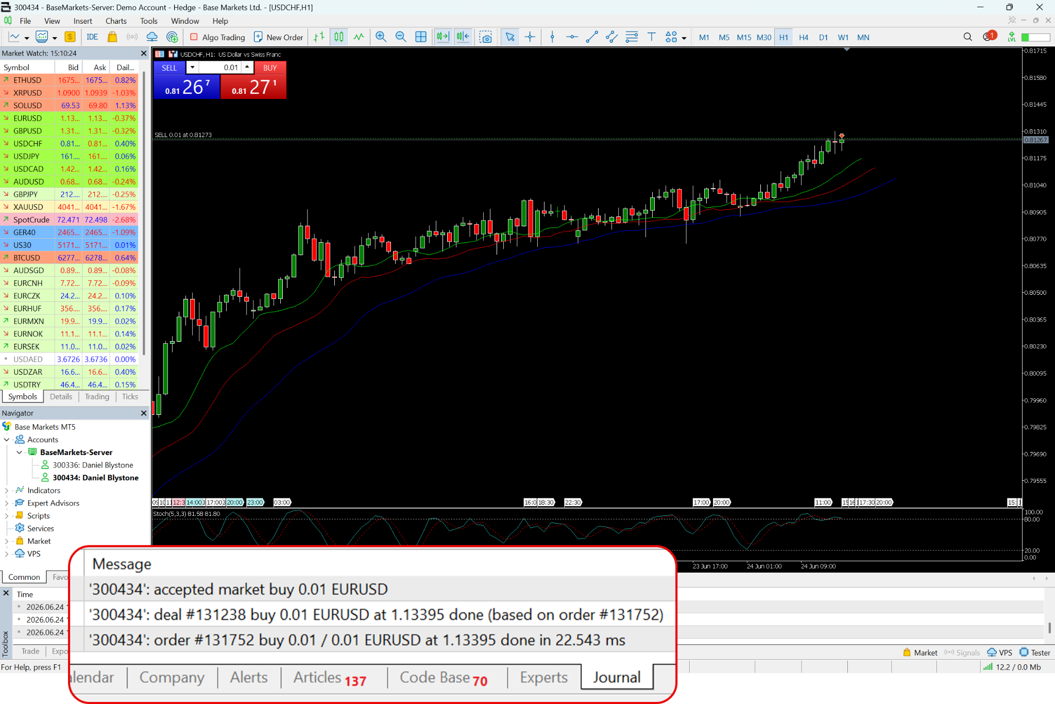This screenshot has height=704, width=1055.
Task: Toggle chart shift
Action: coord(463,37)
